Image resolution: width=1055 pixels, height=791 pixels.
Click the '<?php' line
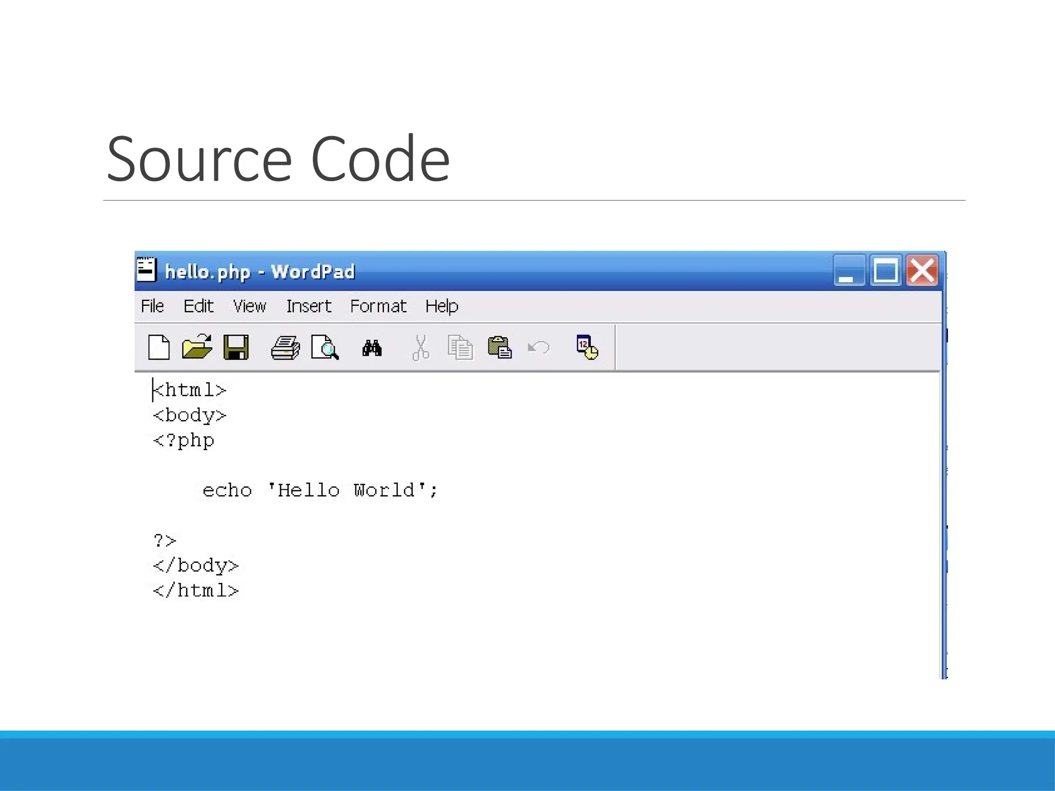(183, 440)
